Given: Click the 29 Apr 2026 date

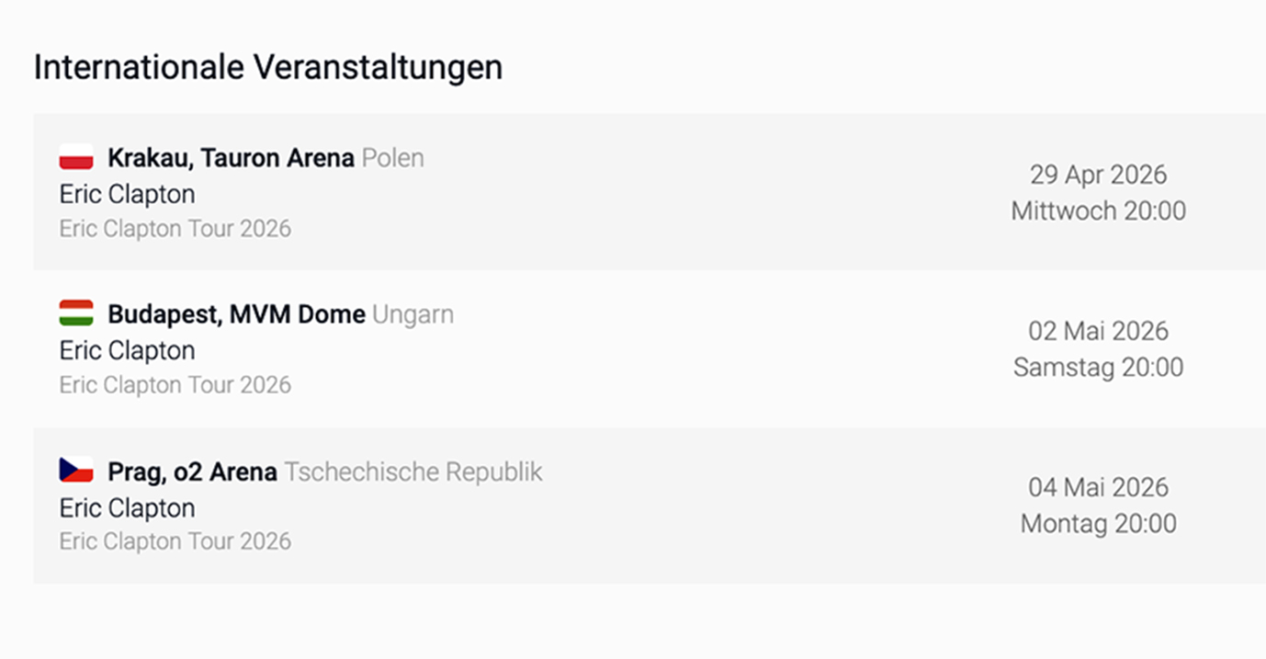Looking at the screenshot, I should pyautogui.click(x=1098, y=175).
